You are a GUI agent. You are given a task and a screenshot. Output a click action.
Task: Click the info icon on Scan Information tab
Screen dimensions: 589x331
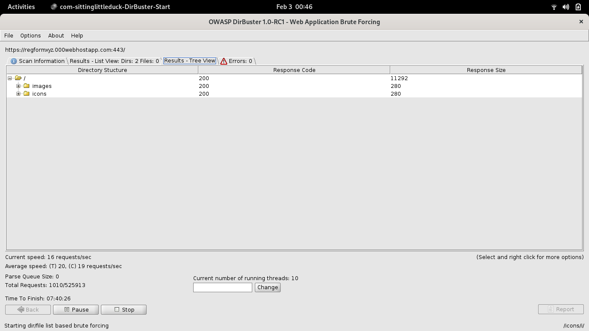[14, 61]
